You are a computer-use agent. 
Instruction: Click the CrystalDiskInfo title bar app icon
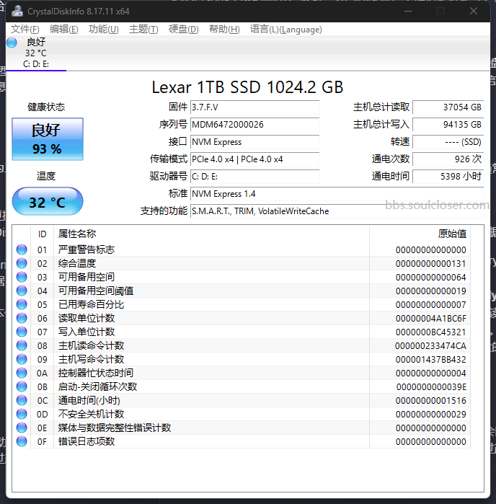[x=17, y=12]
